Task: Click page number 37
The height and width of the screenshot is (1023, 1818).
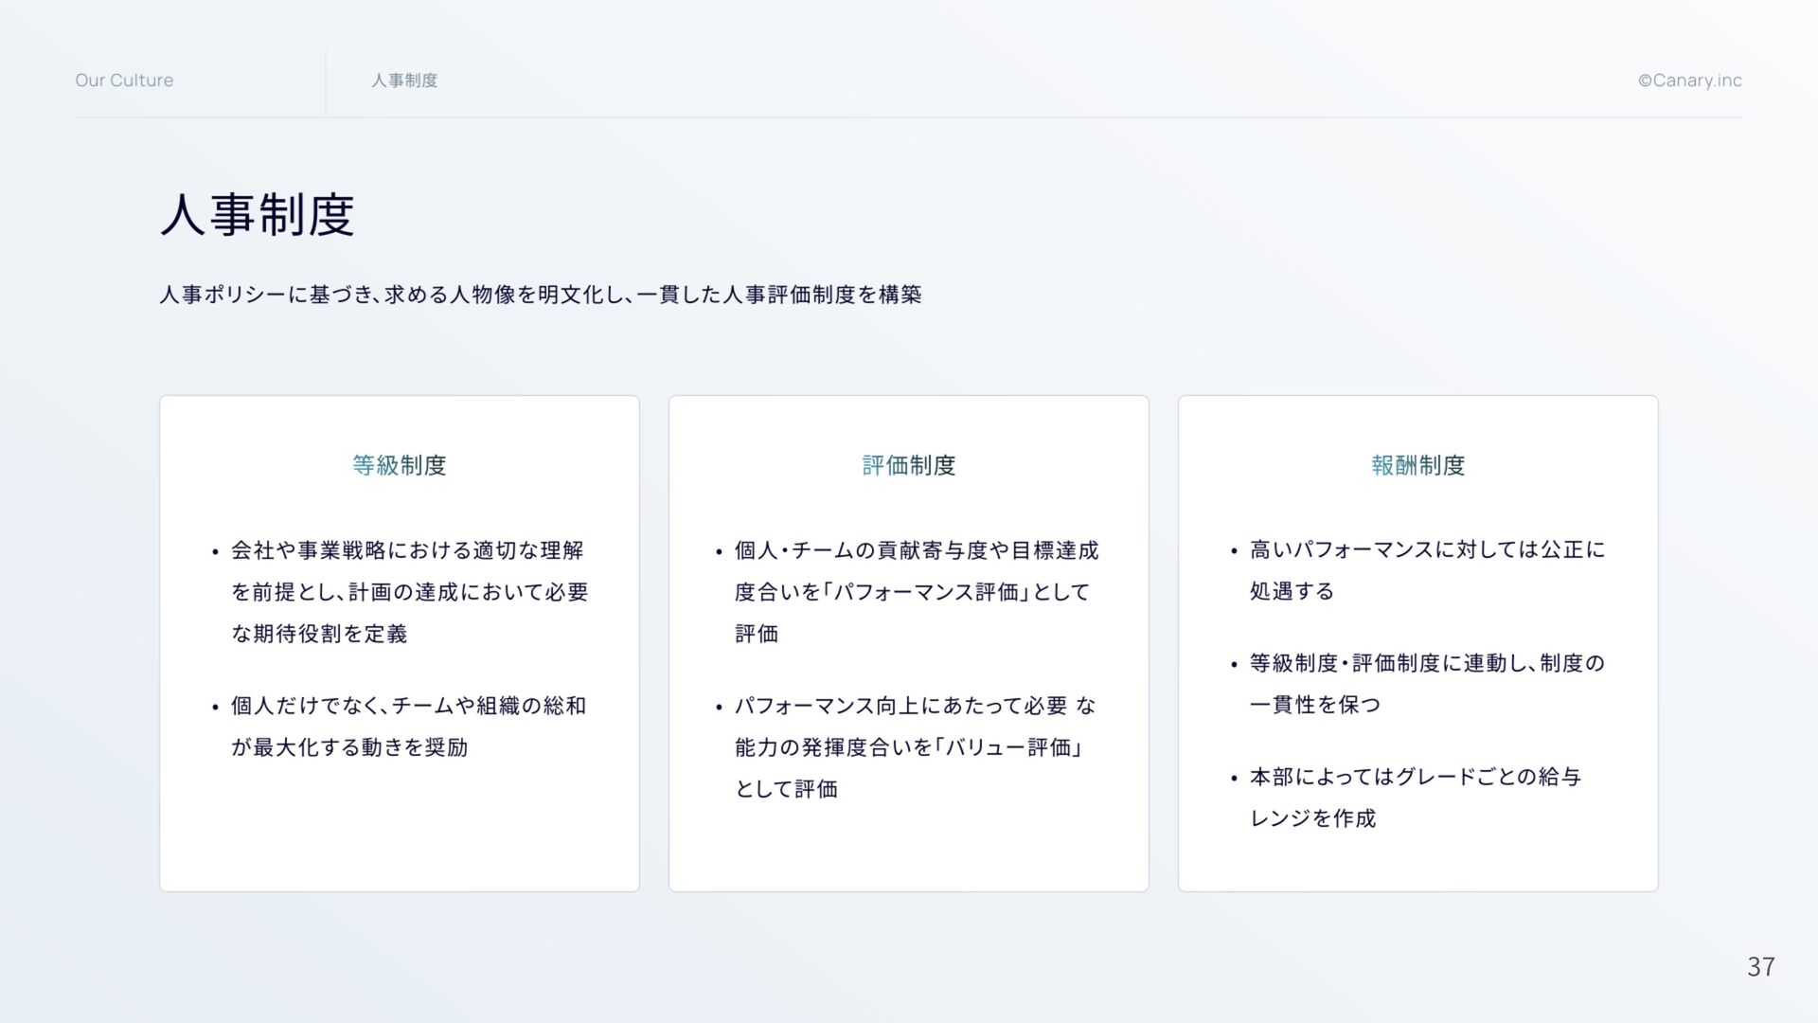Action: coord(1760,966)
